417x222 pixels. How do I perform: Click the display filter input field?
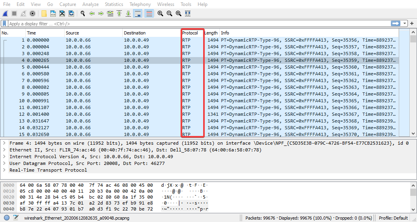click(x=200, y=24)
